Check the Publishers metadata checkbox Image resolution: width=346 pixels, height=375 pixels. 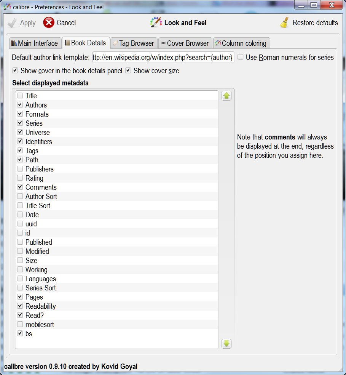pyautogui.click(x=20, y=168)
